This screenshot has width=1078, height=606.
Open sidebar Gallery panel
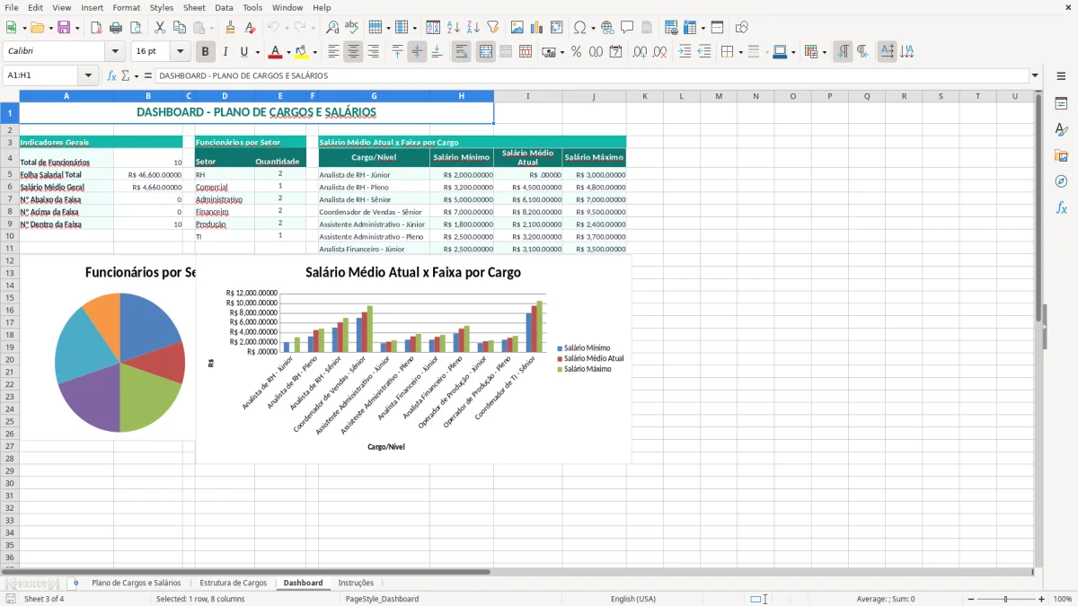pyautogui.click(x=1061, y=155)
